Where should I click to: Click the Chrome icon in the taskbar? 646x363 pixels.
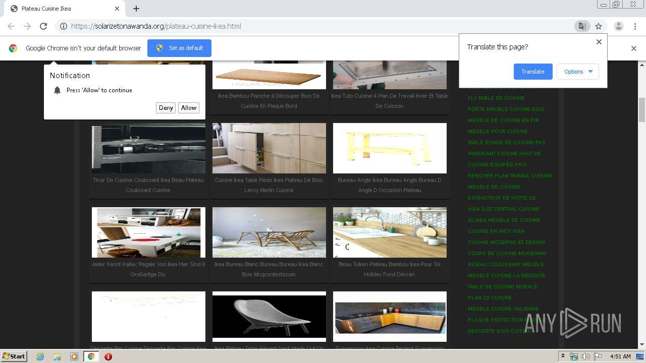tap(91, 356)
